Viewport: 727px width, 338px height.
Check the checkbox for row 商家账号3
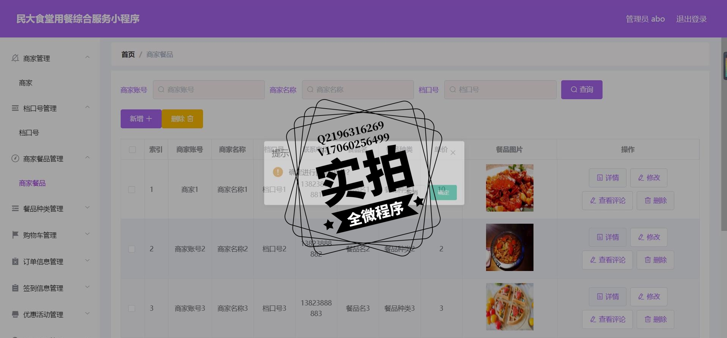132,308
